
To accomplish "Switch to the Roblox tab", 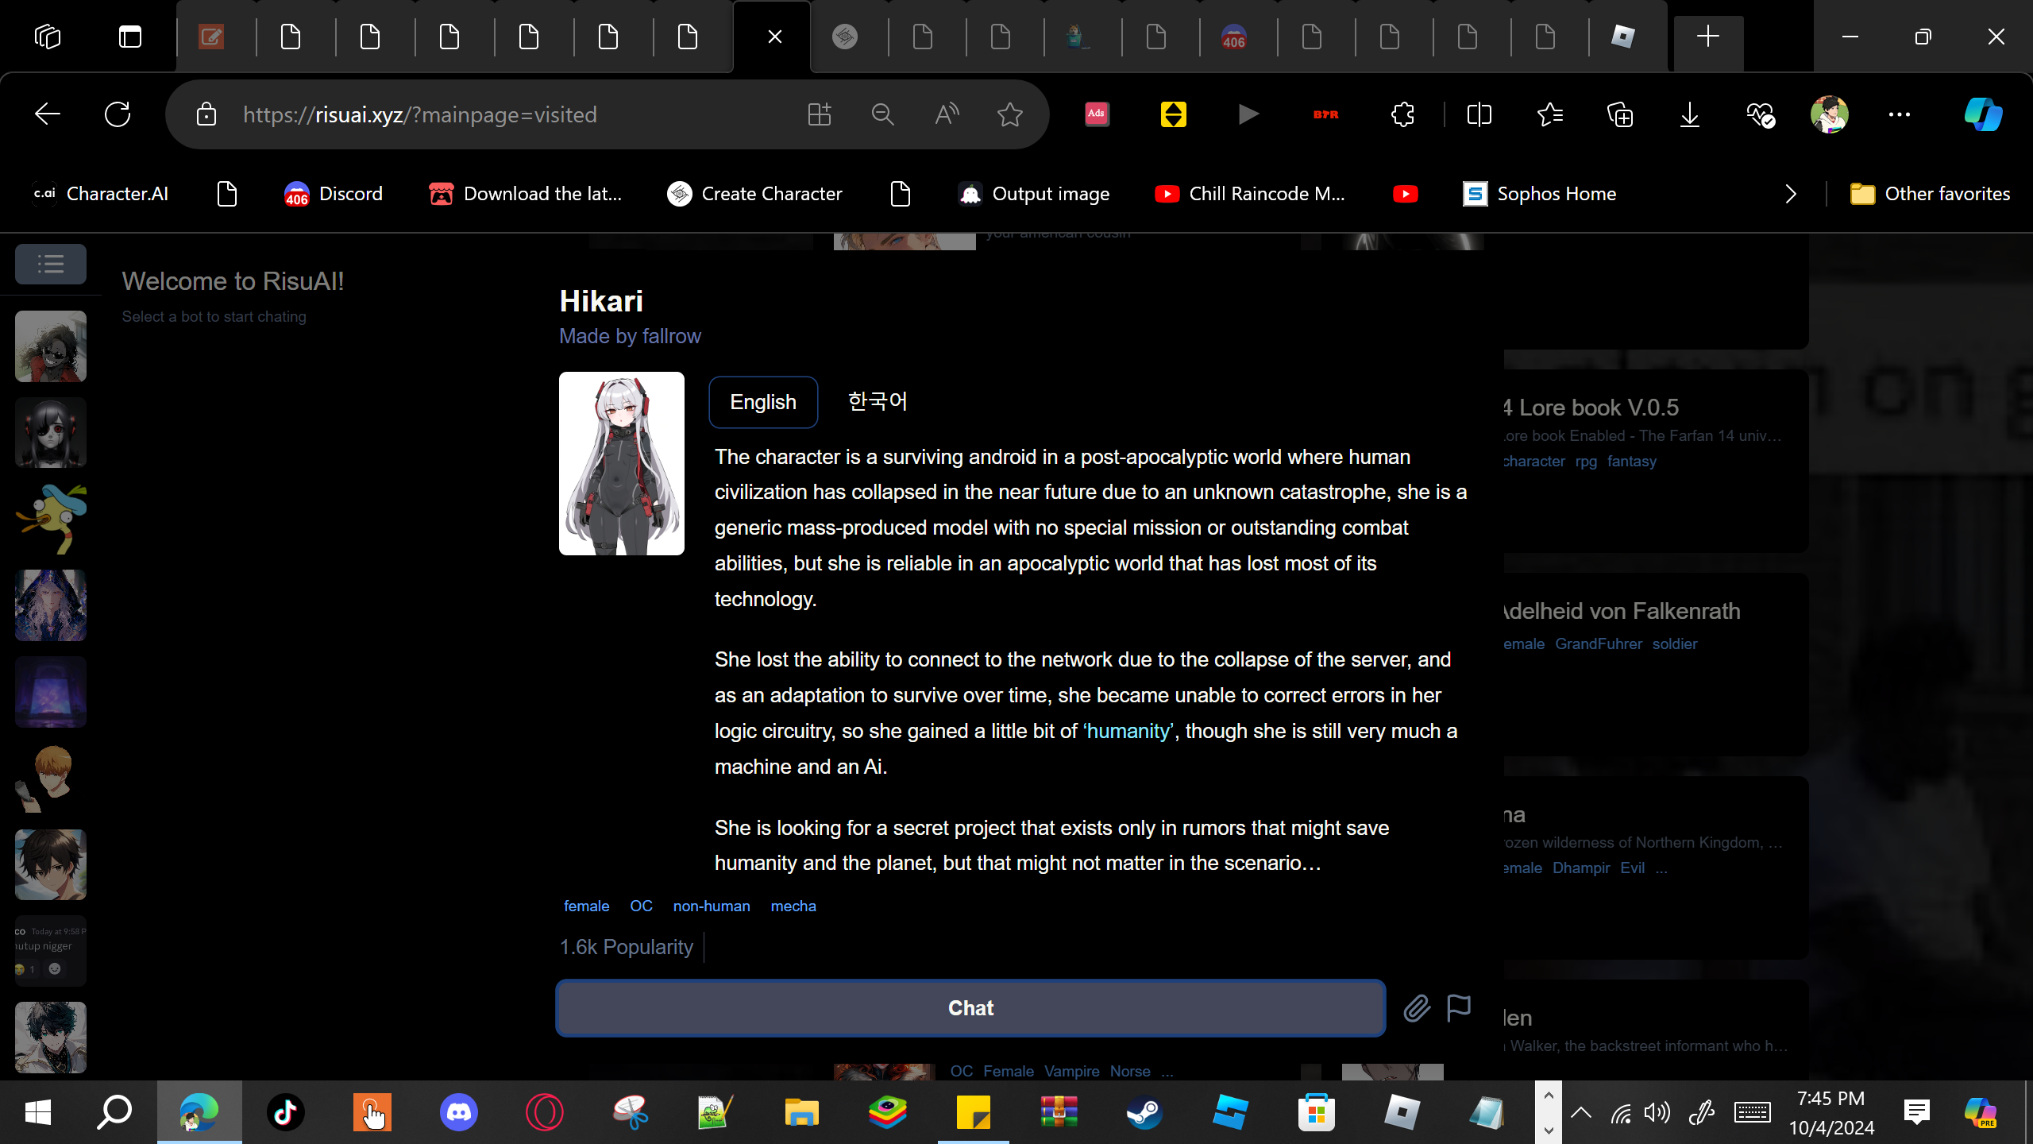I will (1623, 37).
